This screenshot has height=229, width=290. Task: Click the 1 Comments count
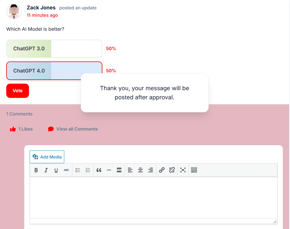click(19, 114)
